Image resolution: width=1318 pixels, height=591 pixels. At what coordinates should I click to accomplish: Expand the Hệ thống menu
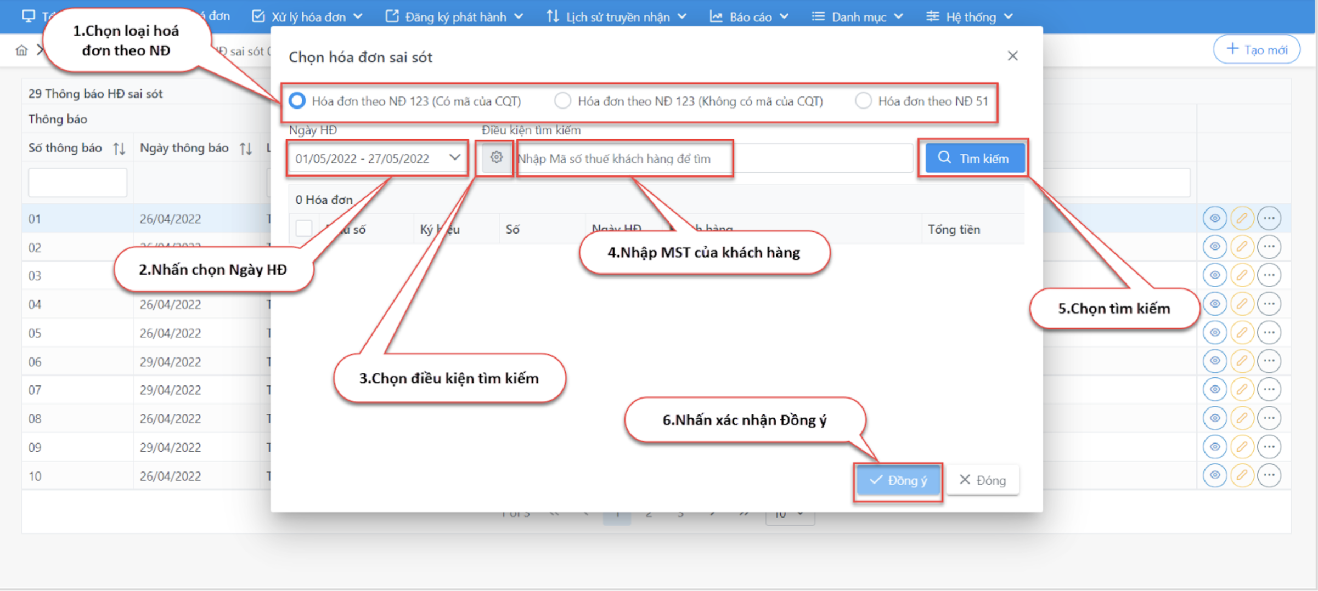[x=969, y=16]
